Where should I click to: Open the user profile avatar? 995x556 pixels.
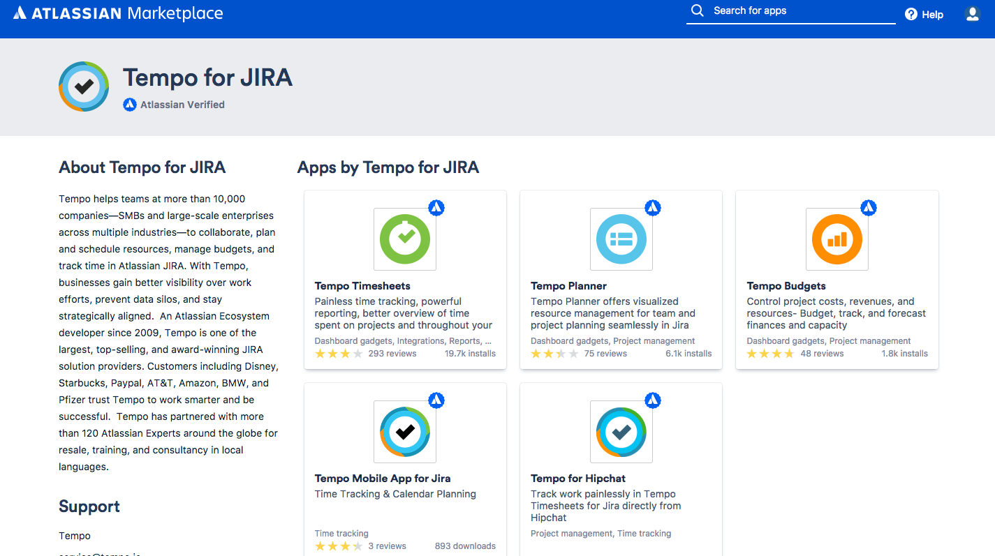tap(972, 14)
